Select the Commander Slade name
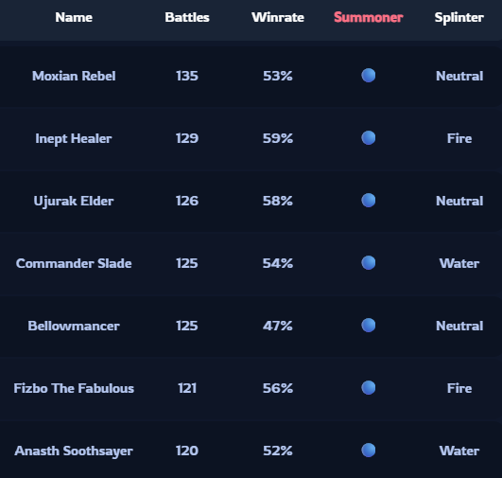The width and height of the screenshot is (502, 478). (74, 263)
